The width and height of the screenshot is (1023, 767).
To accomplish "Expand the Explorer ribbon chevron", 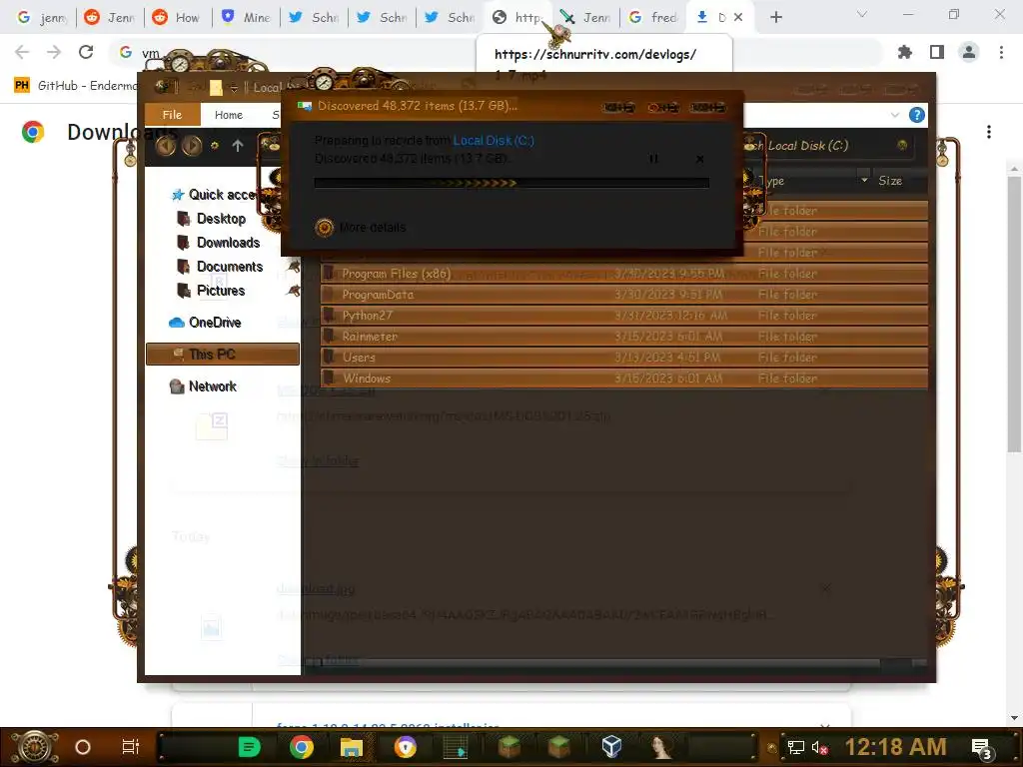I will point(894,115).
